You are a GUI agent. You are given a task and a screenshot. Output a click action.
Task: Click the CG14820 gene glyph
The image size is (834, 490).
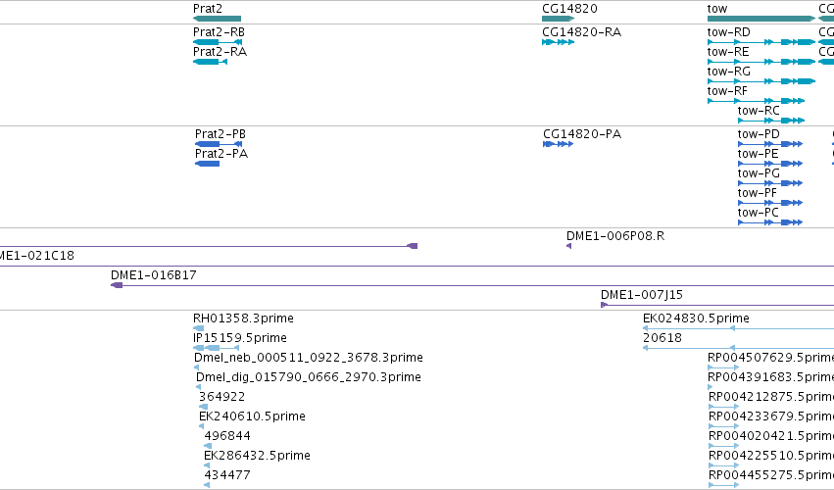pos(558,19)
